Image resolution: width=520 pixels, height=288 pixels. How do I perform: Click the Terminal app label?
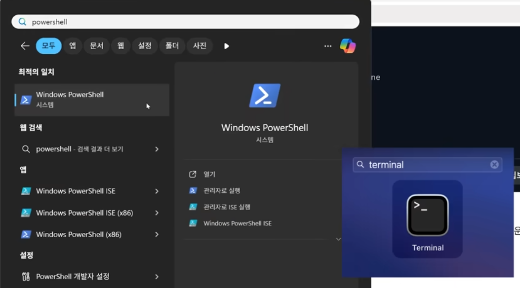point(428,248)
